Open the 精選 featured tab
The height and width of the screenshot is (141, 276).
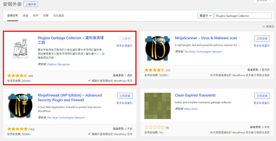(25, 16)
